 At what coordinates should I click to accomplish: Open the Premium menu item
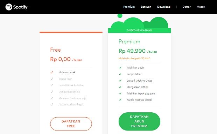129,7
